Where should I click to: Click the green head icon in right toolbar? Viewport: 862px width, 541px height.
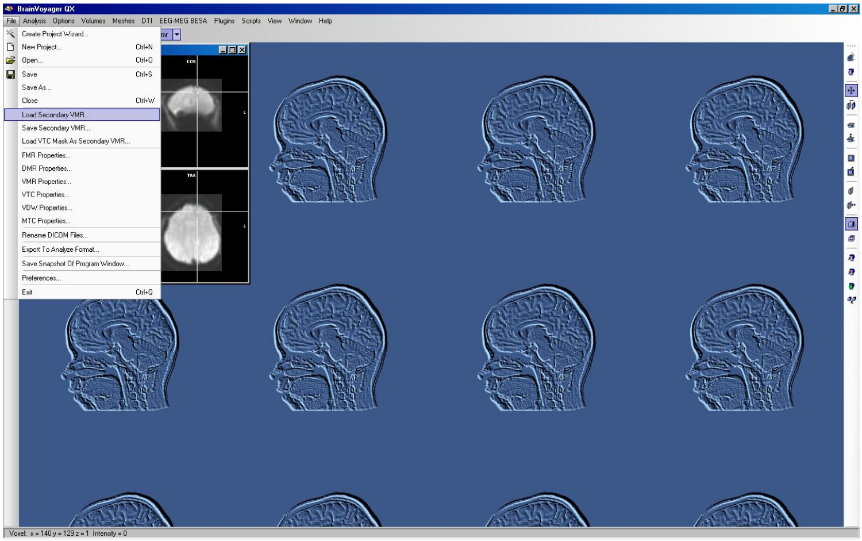(x=851, y=286)
